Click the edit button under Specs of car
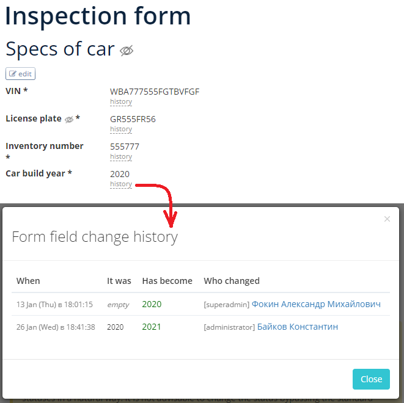The height and width of the screenshot is (403, 404). (x=20, y=74)
